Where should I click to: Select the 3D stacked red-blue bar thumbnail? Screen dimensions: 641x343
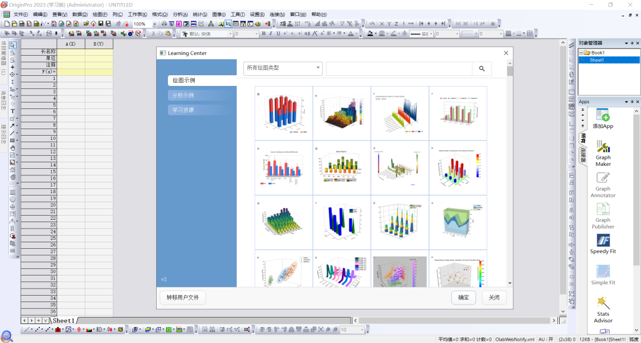tap(284, 113)
